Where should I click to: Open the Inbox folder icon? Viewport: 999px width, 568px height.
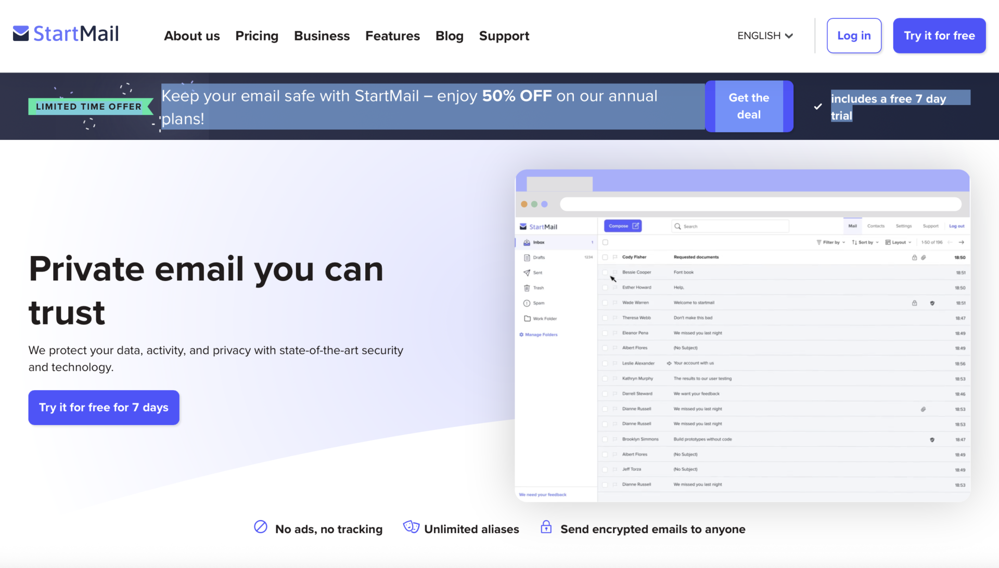pos(527,242)
